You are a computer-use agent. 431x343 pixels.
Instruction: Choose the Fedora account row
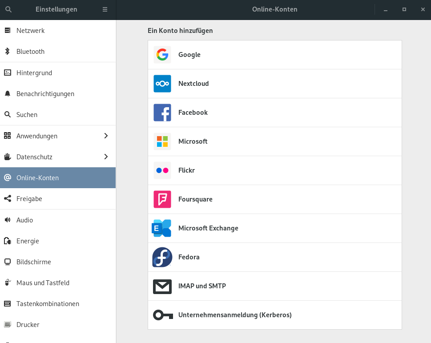pyautogui.click(x=275, y=257)
